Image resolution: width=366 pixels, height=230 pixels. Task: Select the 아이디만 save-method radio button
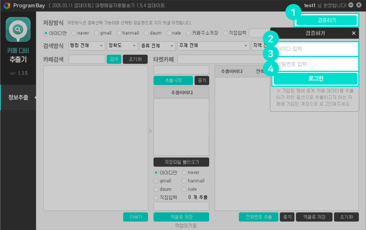coord(46,33)
